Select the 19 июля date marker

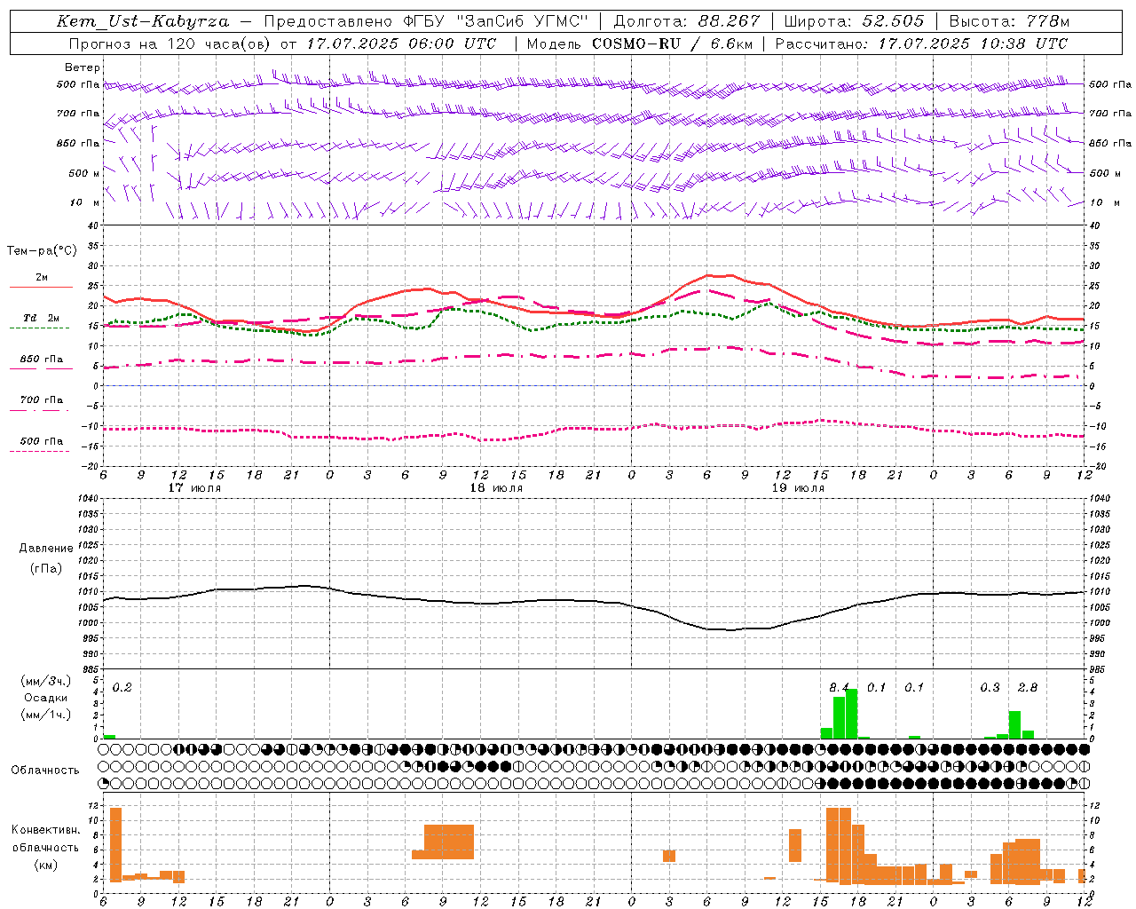click(797, 488)
